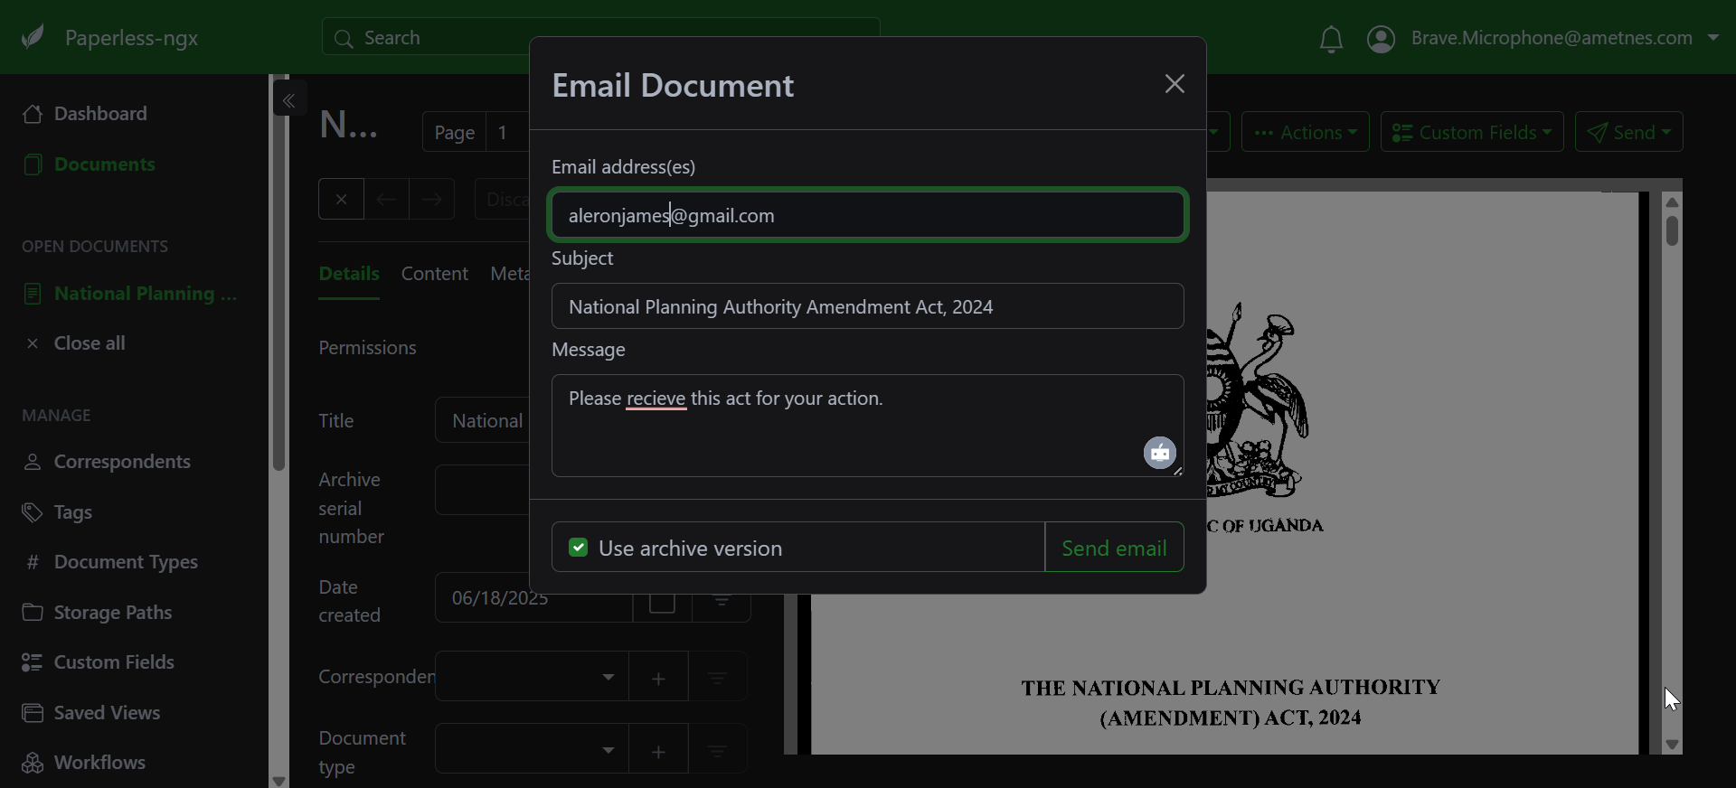Screen dimensions: 1736x788
Task: Switch to the Content tab
Action: tap(434, 274)
